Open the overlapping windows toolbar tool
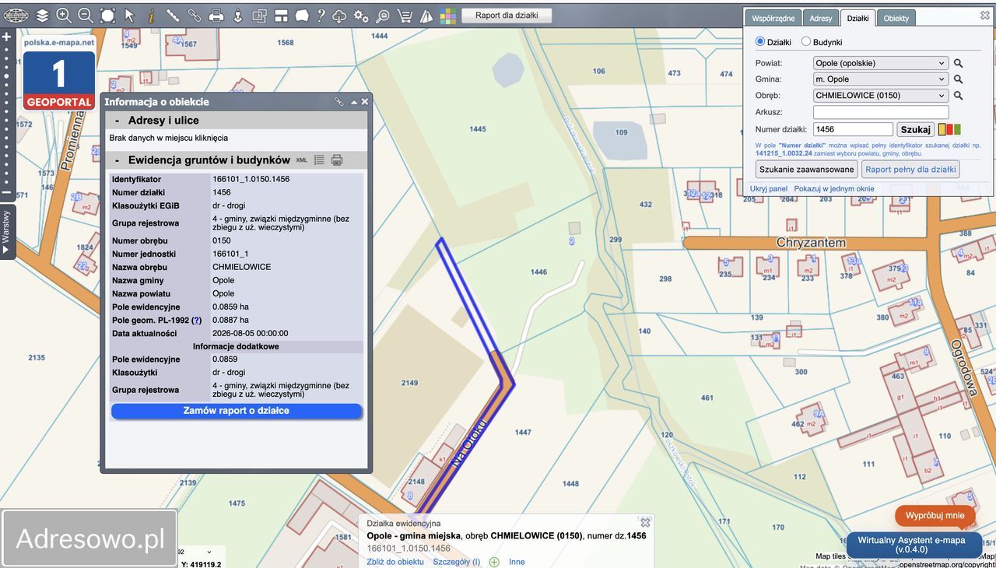996x568 pixels. [x=259, y=16]
